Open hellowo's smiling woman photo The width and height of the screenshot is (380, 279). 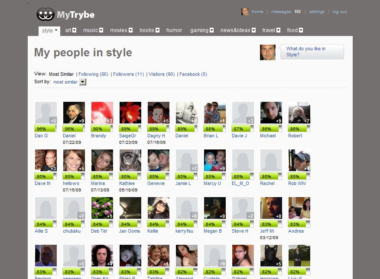(x=74, y=160)
